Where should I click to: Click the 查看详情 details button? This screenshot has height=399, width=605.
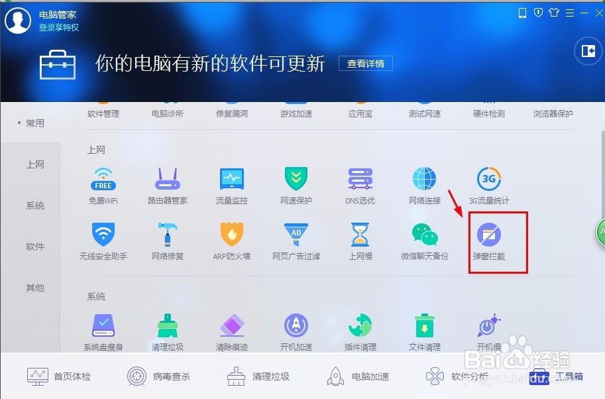[x=365, y=64]
